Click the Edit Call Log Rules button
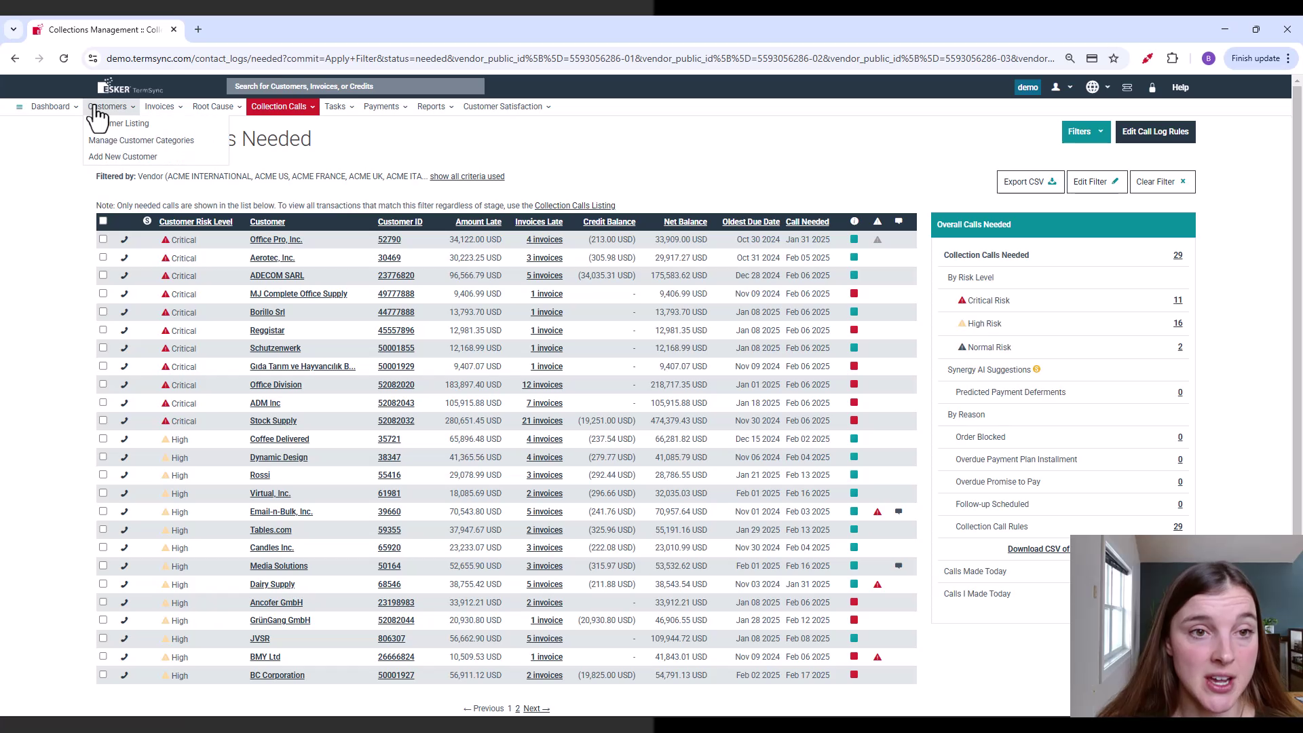 coord(1156,131)
